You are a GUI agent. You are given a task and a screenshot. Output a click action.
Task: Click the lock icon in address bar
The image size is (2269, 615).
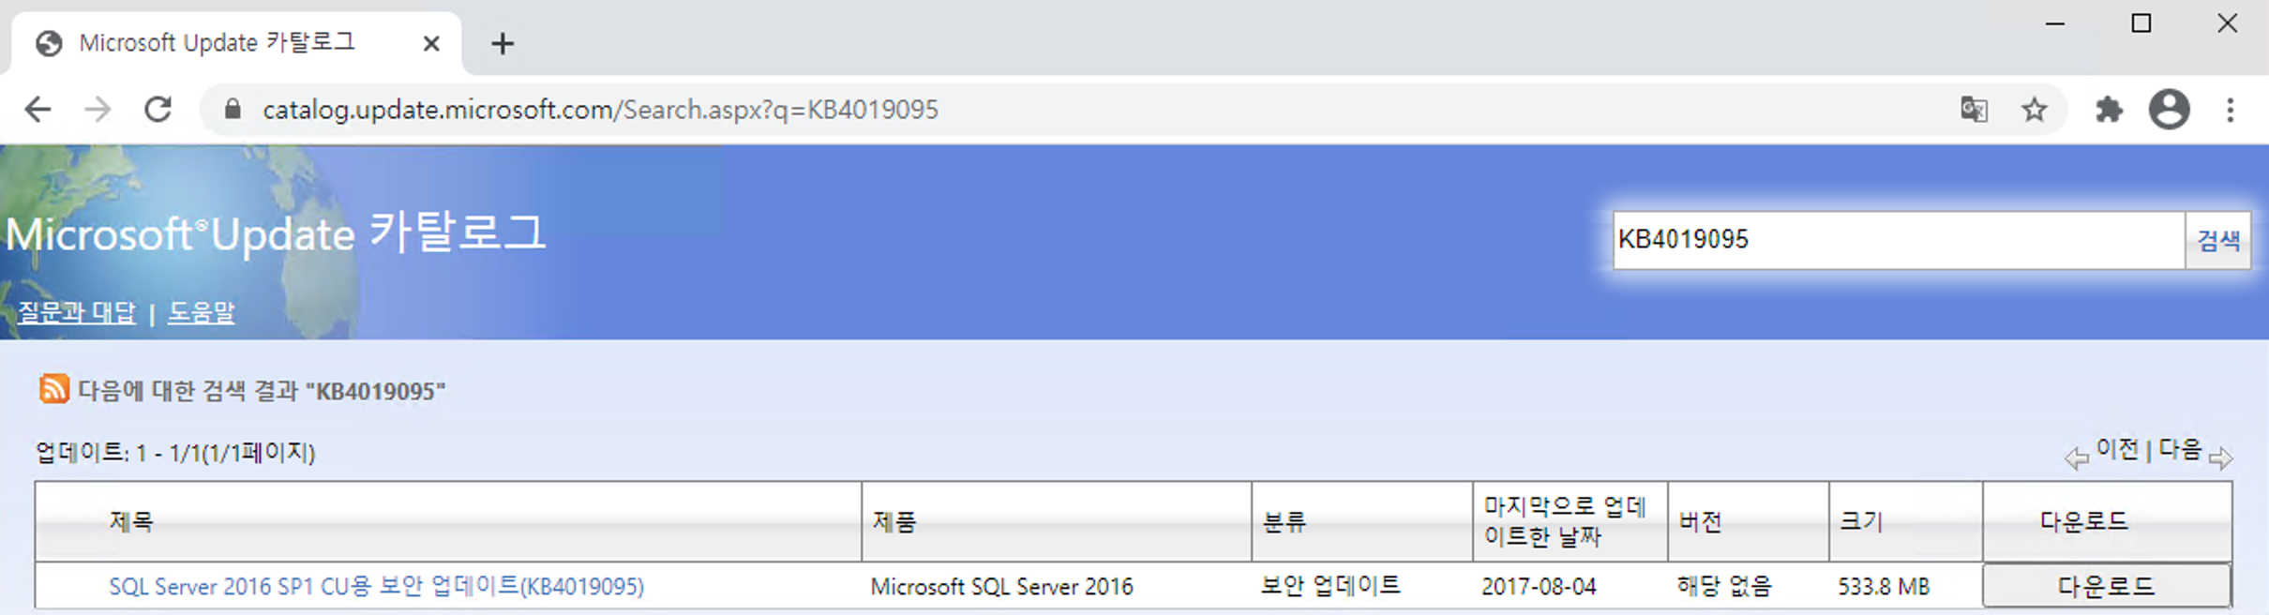pyautogui.click(x=233, y=110)
